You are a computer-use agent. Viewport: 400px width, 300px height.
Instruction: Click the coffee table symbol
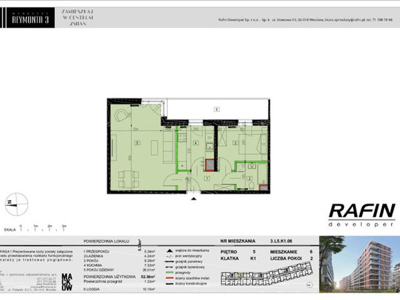(154, 147)
